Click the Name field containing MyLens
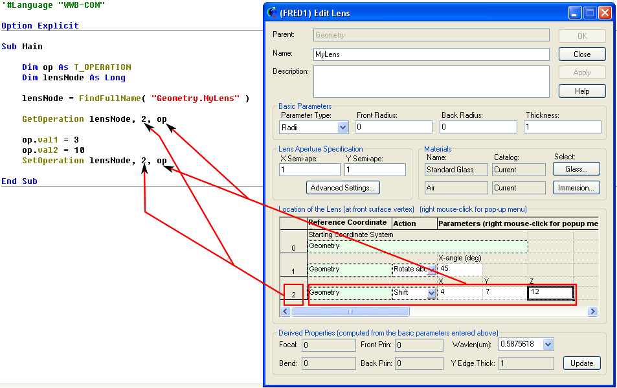This screenshot has height=388, width=617. [431, 54]
